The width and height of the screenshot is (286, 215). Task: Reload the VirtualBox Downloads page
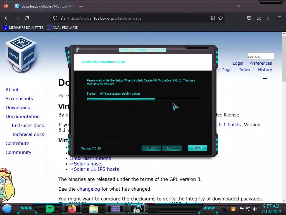click(27, 18)
